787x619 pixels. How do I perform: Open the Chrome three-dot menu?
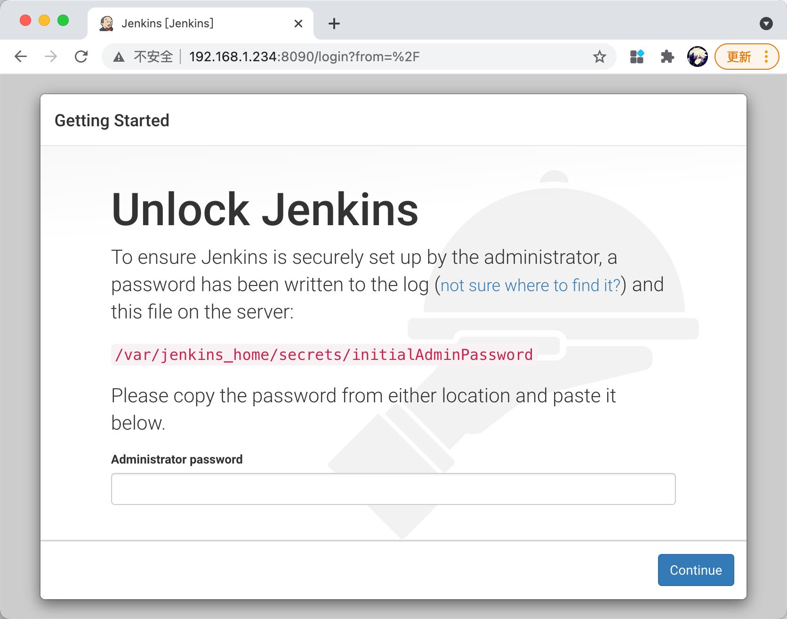point(766,57)
